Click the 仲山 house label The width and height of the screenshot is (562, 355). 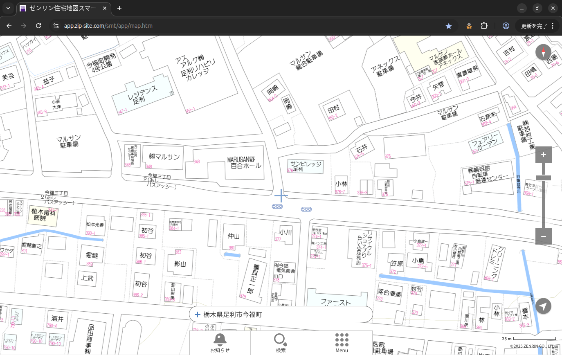click(x=234, y=236)
